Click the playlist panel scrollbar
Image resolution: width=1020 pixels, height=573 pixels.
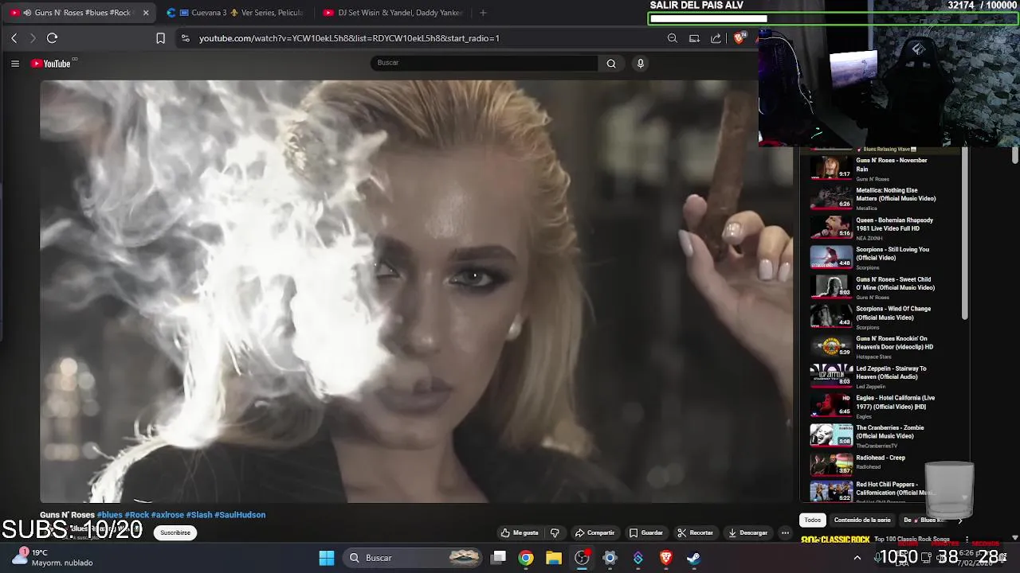click(x=964, y=235)
